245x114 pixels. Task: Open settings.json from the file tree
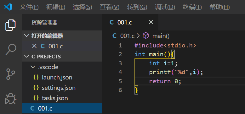pyautogui.click(x=62, y=88)
